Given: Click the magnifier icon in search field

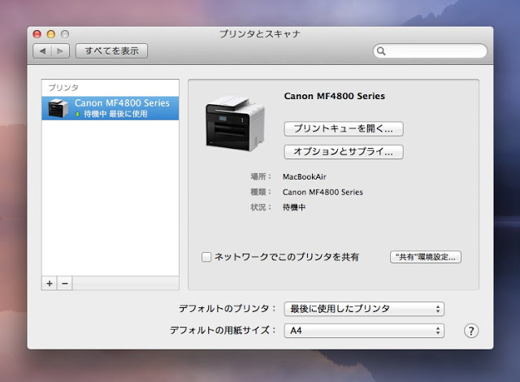Looking at the screenshot, I should coord(381,51).
